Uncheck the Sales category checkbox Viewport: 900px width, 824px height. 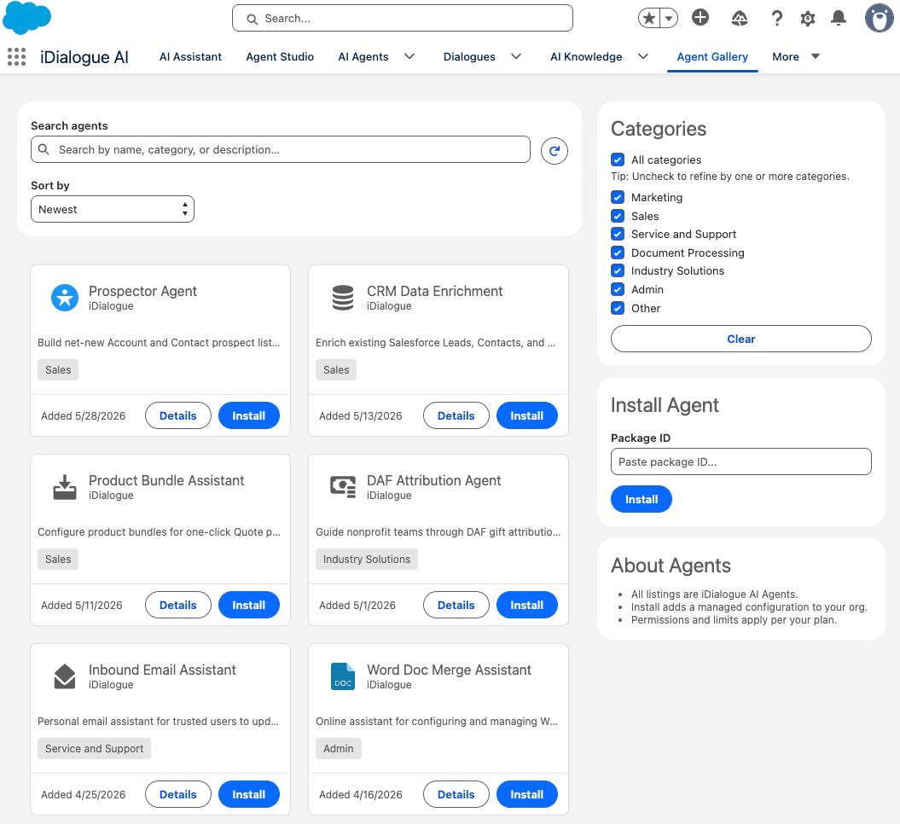click(618, 216)
